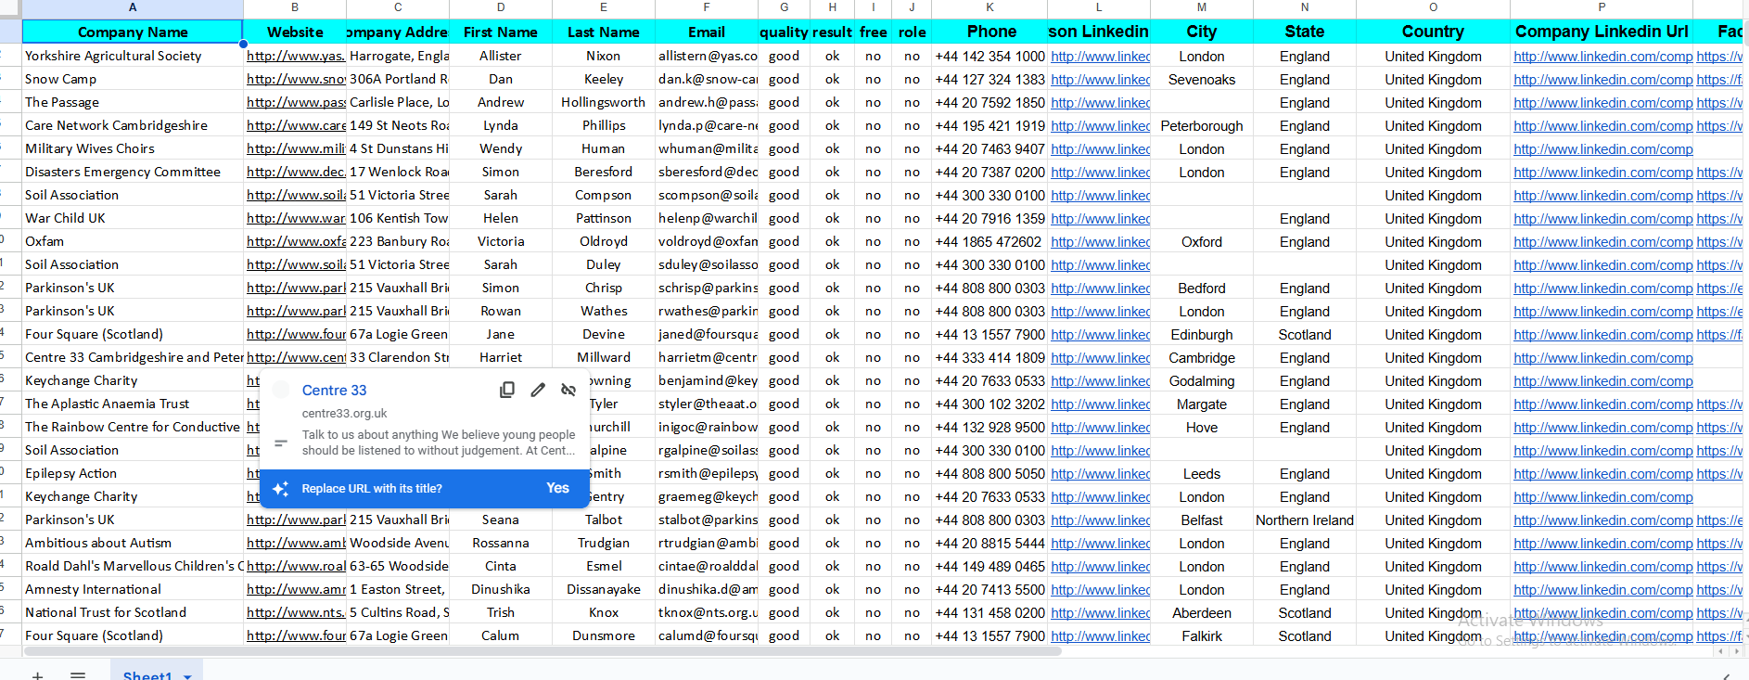The height and width of the screenshot is (680, 1749).
Task: Remove link using the unlink icon
Action: (x=568, y=391)
